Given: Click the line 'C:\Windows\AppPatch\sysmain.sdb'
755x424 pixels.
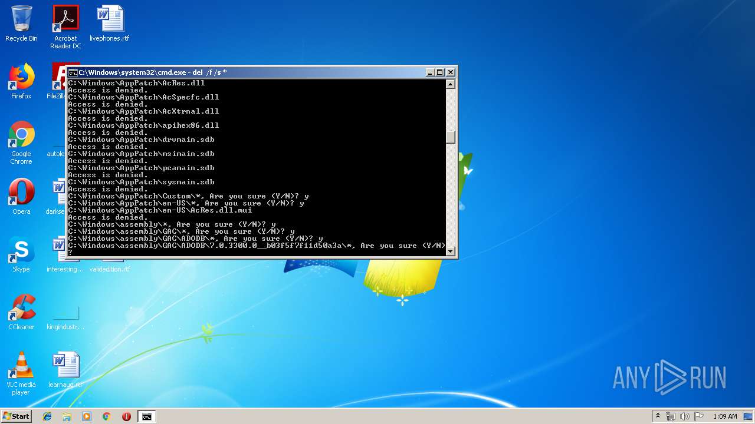Looking at the screenshot, I should pos(141,182).
